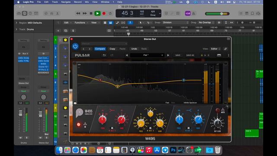The width and height of the screenshot is (277, 156).
Task: Open the Edit menu in Tracks area
Action: click(x=68, y=23)
